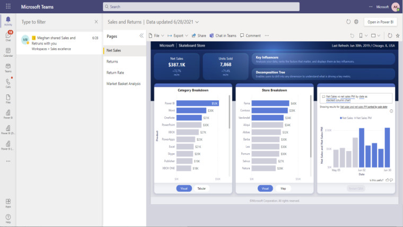Open the app launcher grid icon
Image resolution: width=403 pixels, height=227 pixels.
[8, 6]
